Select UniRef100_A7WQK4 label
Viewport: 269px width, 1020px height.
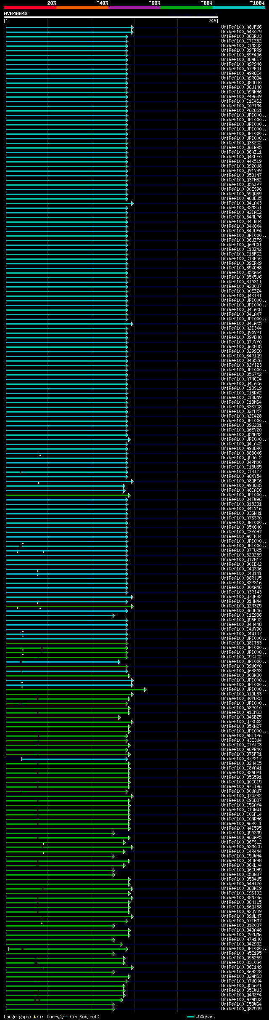pos(241,981)
